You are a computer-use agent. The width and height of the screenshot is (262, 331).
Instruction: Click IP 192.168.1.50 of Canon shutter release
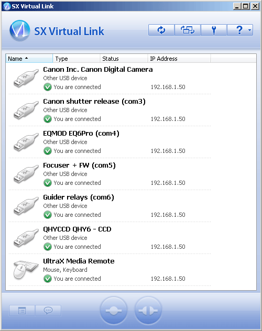(168, 119)
